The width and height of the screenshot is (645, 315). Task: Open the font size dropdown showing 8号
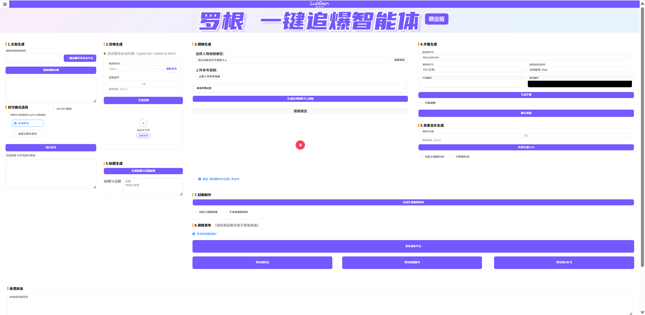(x=473, y=70)
